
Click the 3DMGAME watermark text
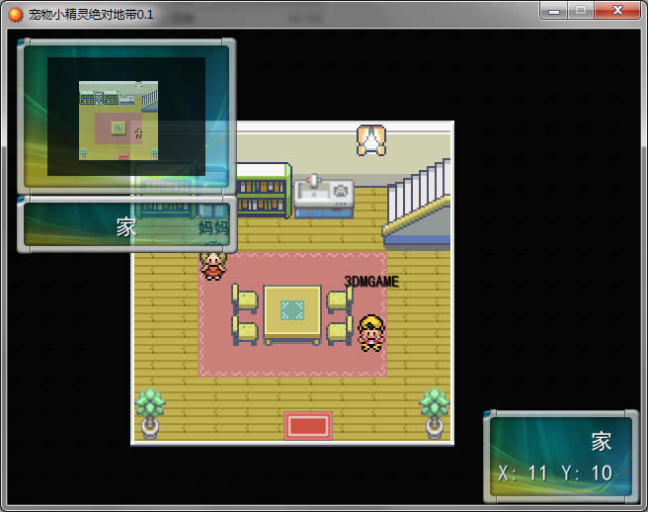(371, 282)
